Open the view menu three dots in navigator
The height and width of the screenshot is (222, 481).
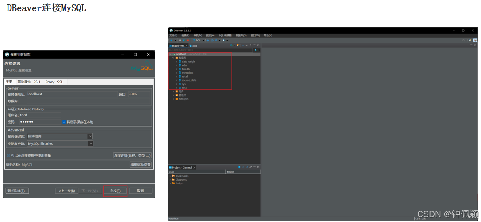[251, 45]
